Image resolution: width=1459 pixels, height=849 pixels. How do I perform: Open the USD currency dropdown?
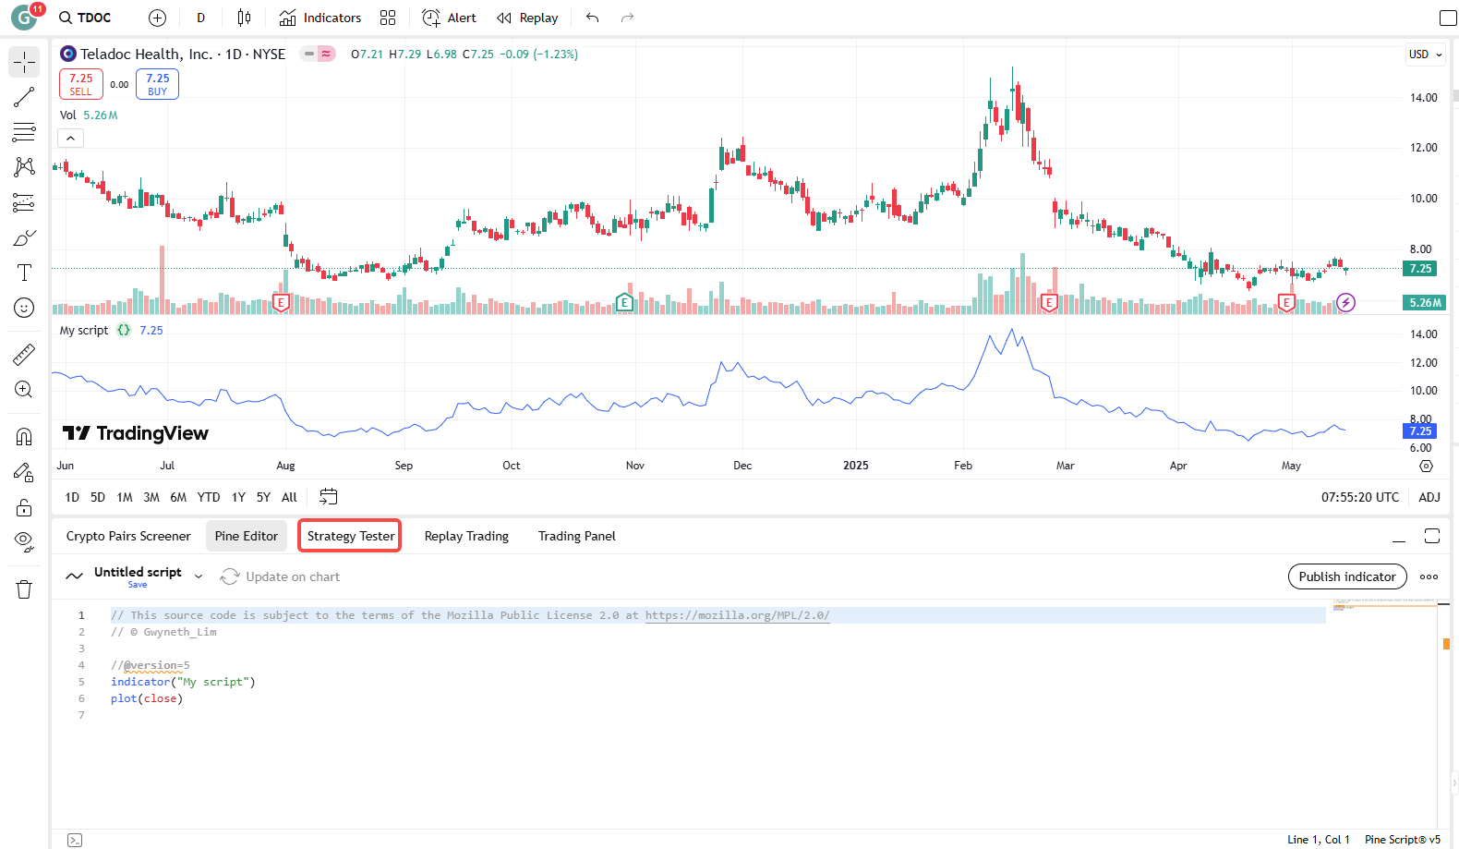coord(1425,55)
